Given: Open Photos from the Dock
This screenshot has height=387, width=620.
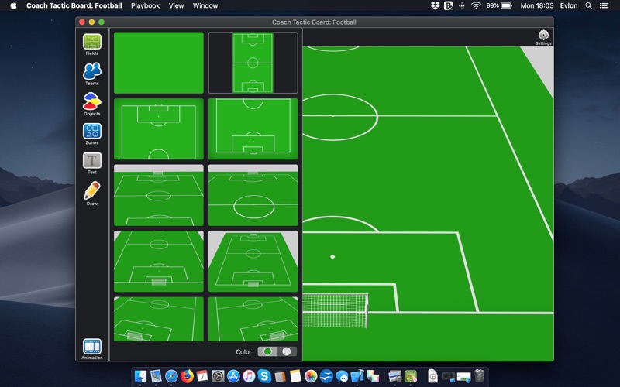Looking at the screenshot, I should coord(311,376).
